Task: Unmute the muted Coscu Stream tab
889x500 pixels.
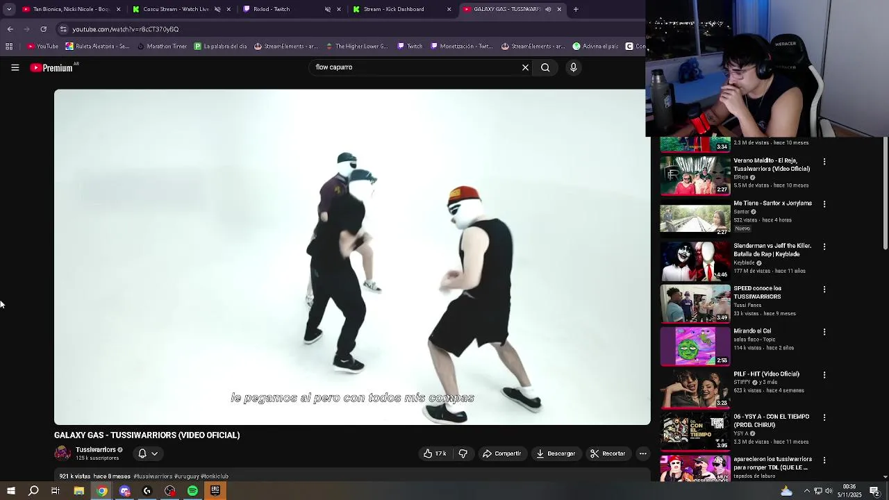Action: [217, 9]
